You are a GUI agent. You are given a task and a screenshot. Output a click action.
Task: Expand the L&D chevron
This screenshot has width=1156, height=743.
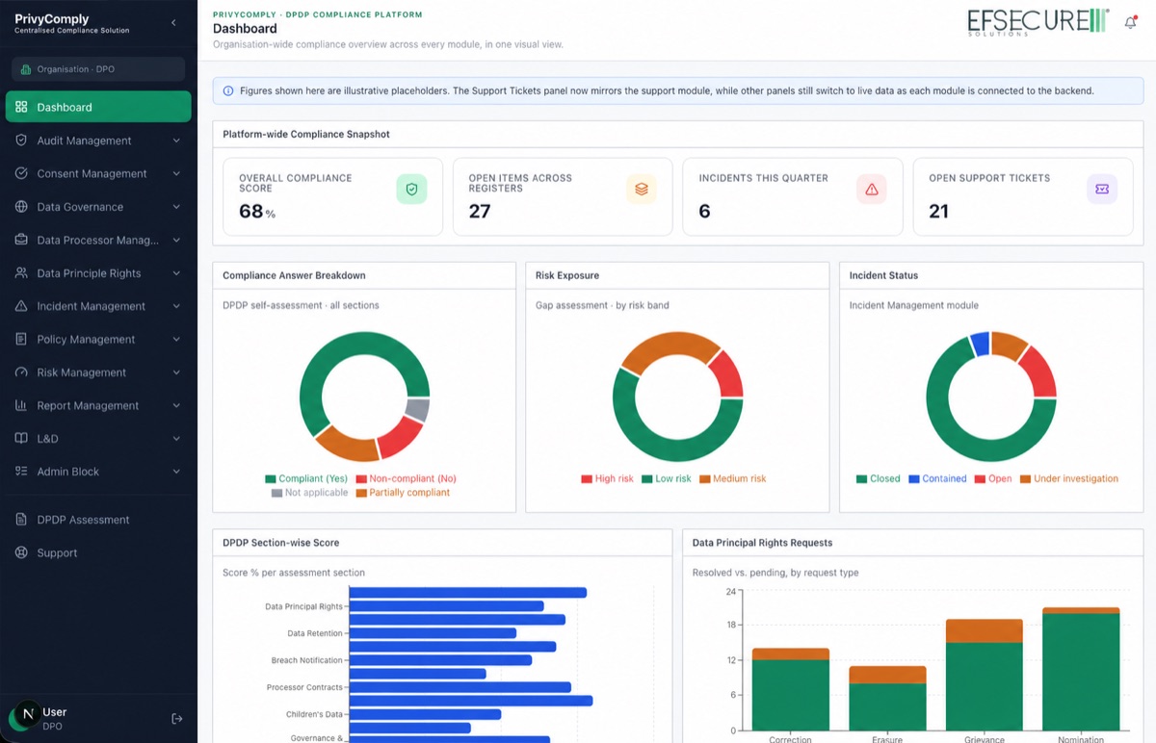tap(176, 438)
